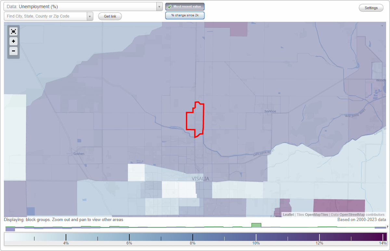Click the OpenStreetMap contributors link
The image size is (390, 251).
(x=353, y=215)
